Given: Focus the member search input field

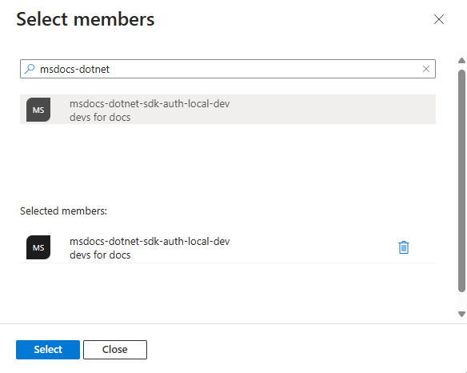Looking at the screenshot, I should (228, 69).
